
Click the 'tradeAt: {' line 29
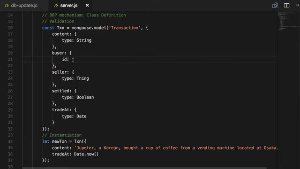64,110
